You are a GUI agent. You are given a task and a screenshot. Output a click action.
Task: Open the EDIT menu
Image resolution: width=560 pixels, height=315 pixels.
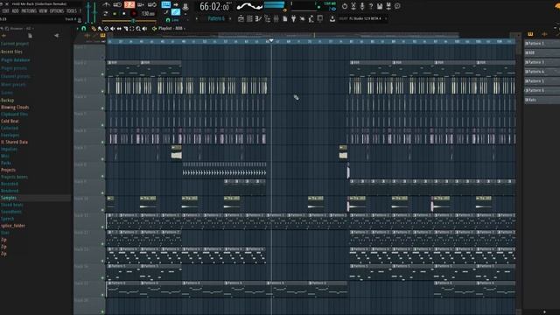[5, 11]
